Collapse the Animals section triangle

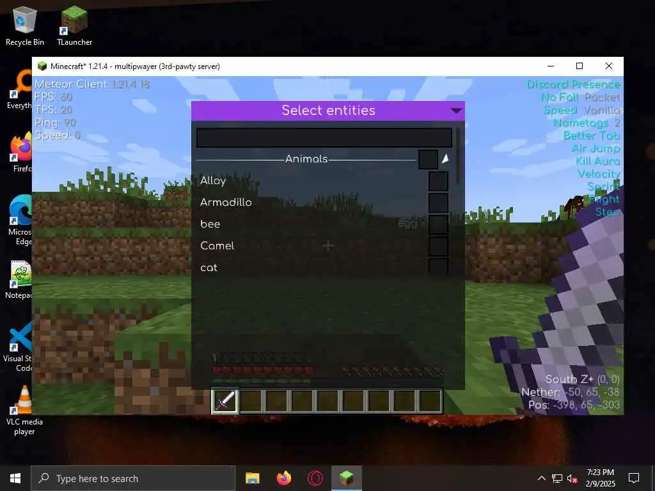click(x=446, y=159)
